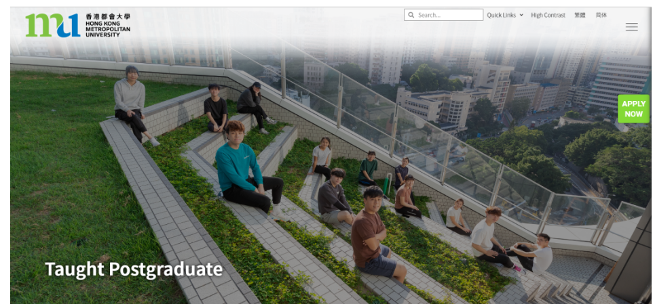Toggle High Contrast mode
Viewport: 655px width, 304px height.
tap(548, 15)
